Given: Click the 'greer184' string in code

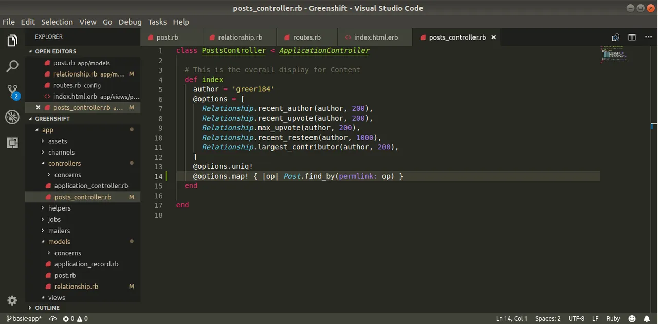Looking at the screenshot, I should pyautogui.click(x=253, y=89).
